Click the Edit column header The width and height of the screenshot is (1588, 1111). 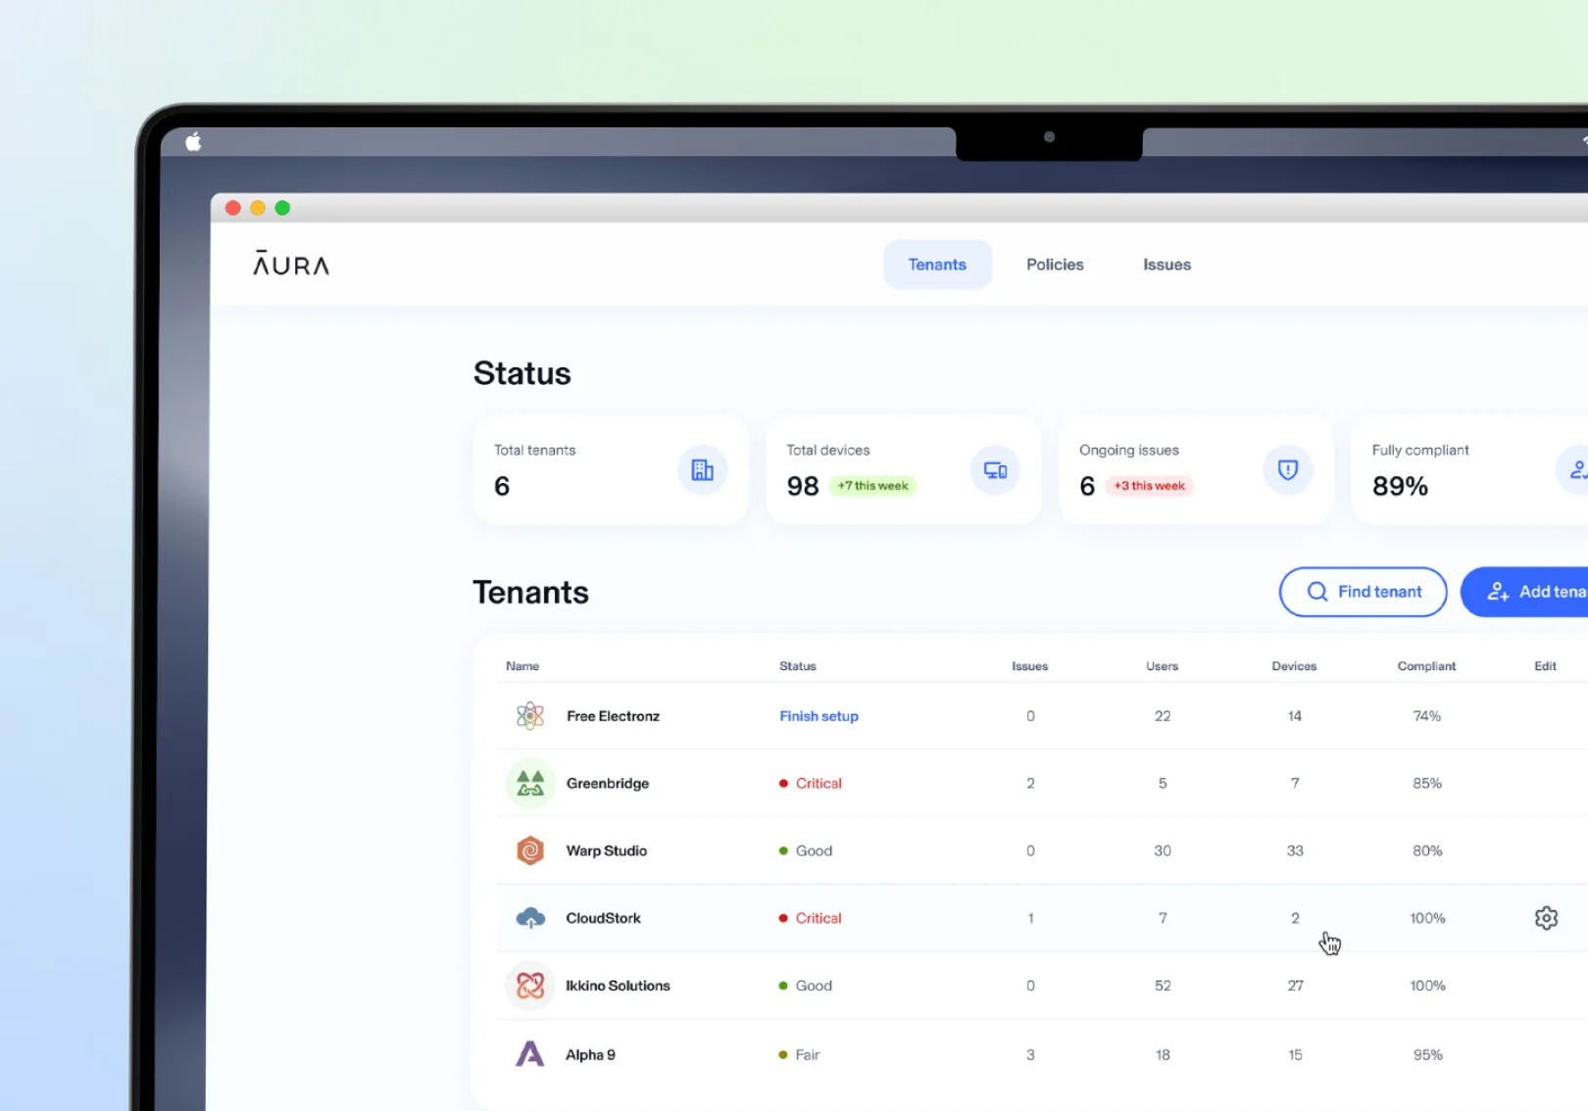tap(1545, 666)
